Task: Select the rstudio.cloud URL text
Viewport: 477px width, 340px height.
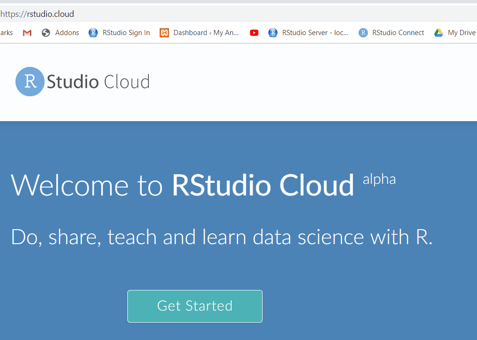Action: (x=37, y=14)
